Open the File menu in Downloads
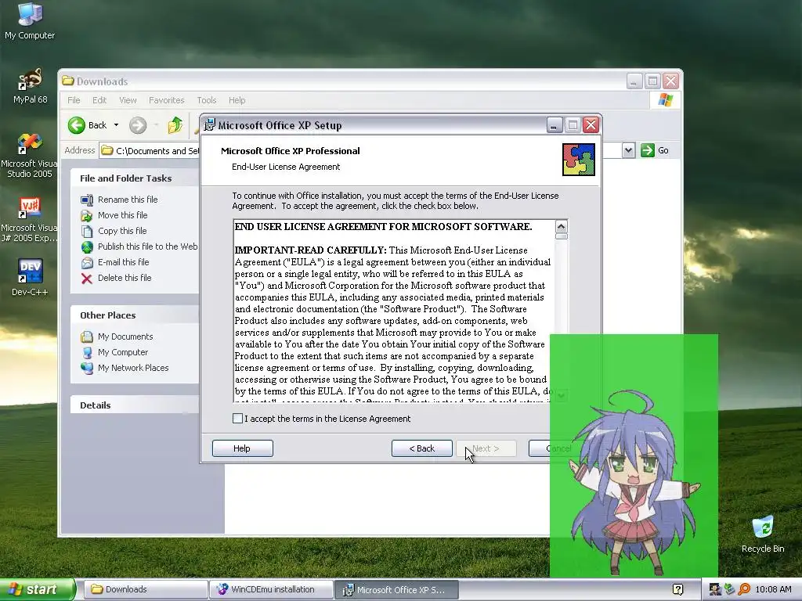The width and height of the screenshot is (802, 601). coord(74,100)
